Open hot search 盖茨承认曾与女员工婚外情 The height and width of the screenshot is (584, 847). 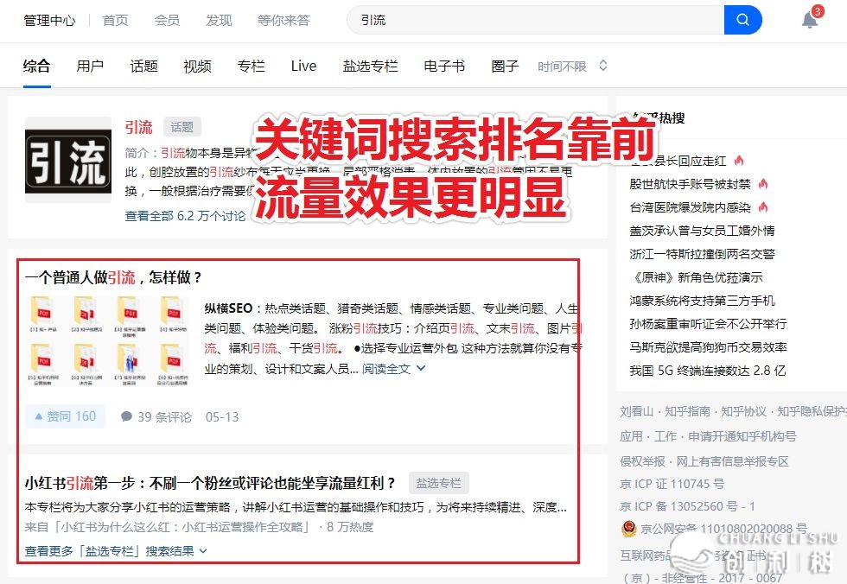(702, 231)
